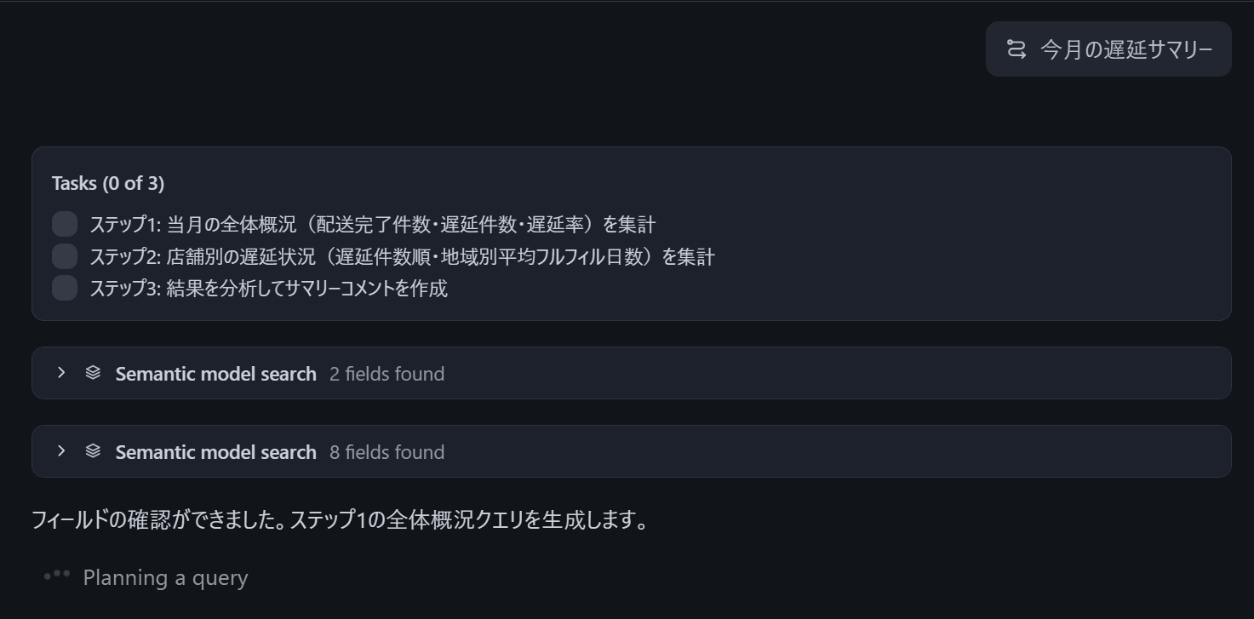
Task: Click the workflow icon beside 今月の遅延サマリー
Action: (1016, 49)
